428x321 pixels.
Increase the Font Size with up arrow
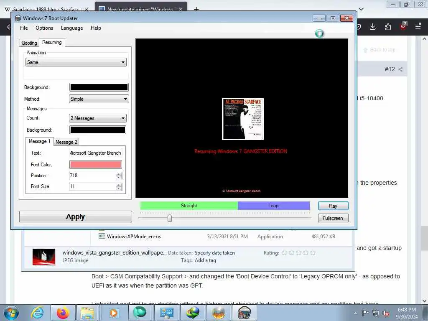coord(118,185)
